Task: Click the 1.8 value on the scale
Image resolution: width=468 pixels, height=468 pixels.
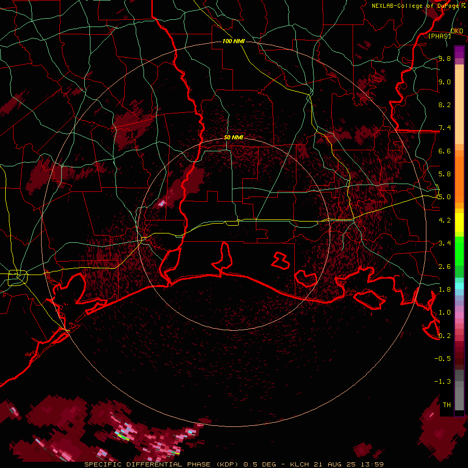Action: click(x=445, y=290)
